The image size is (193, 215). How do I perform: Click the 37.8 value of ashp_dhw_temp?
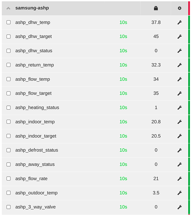(156, 22)
